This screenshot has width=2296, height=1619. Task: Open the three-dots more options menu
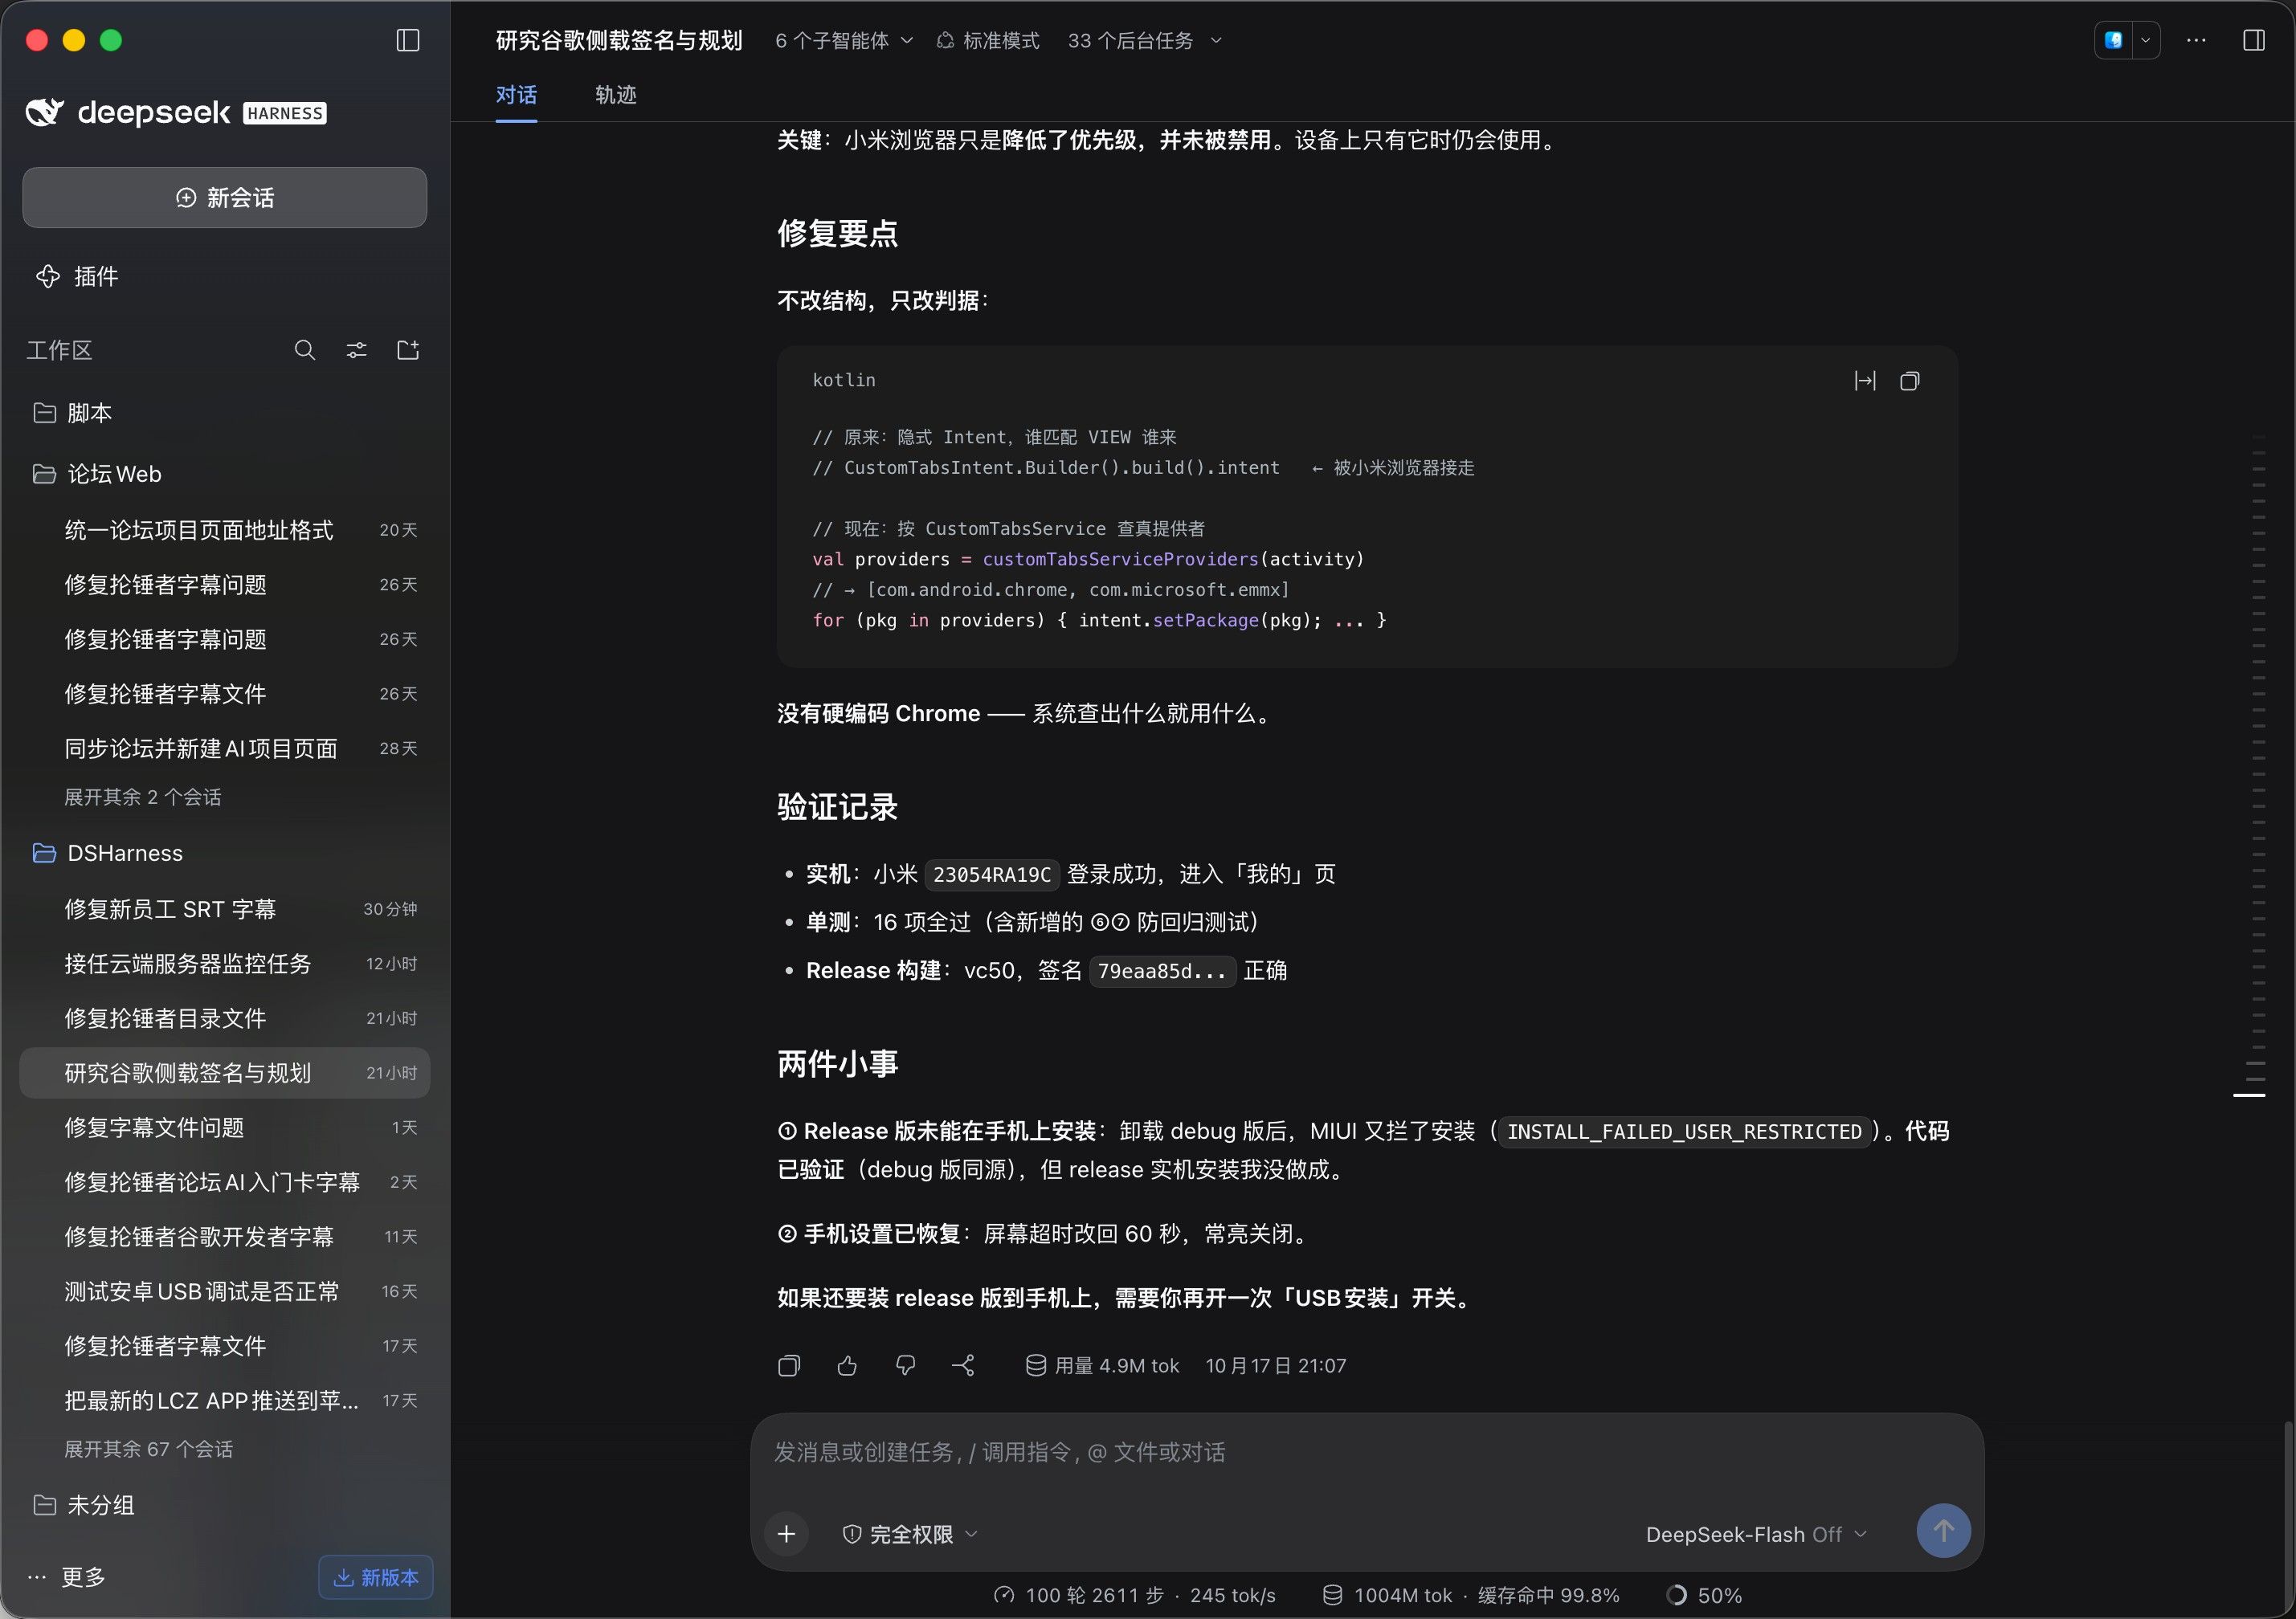coord(2196,40)
